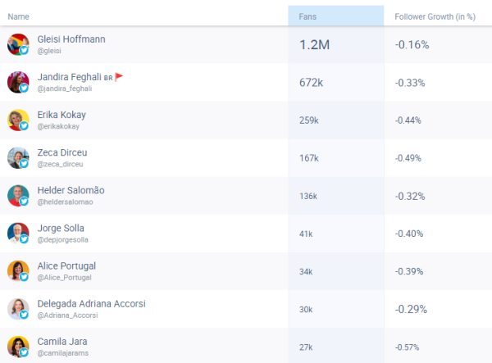Sort table by Fans column header

[307, 16]
